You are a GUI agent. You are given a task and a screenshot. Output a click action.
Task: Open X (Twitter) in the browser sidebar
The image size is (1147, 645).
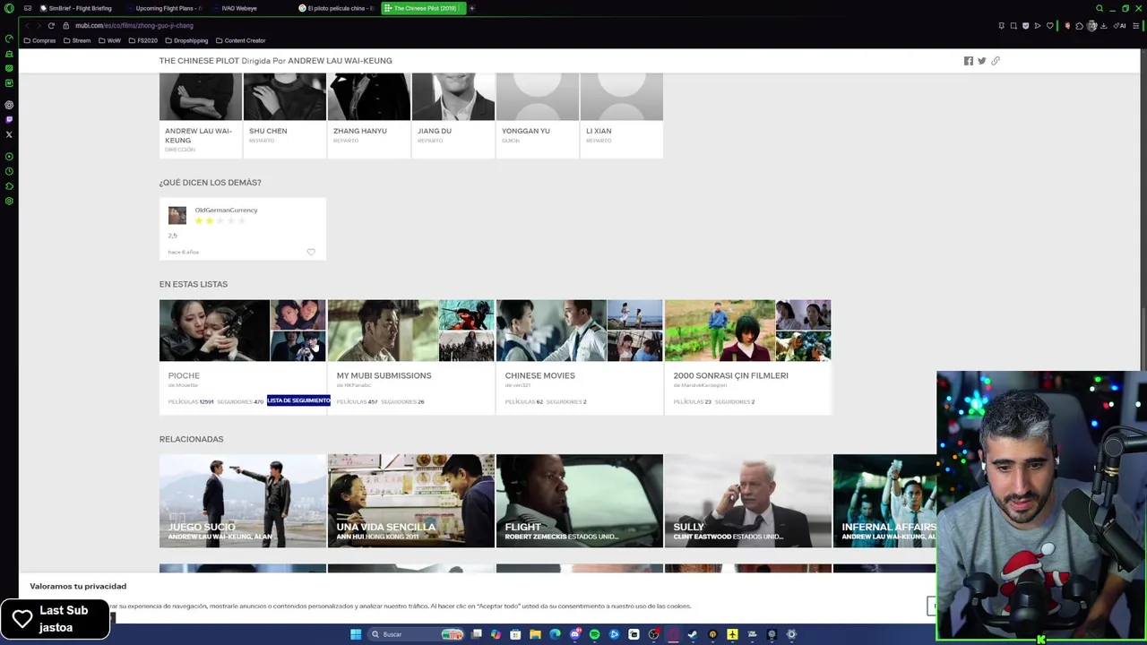[9, 134]
